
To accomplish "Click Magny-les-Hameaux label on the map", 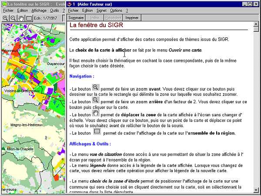I will 27,125.
